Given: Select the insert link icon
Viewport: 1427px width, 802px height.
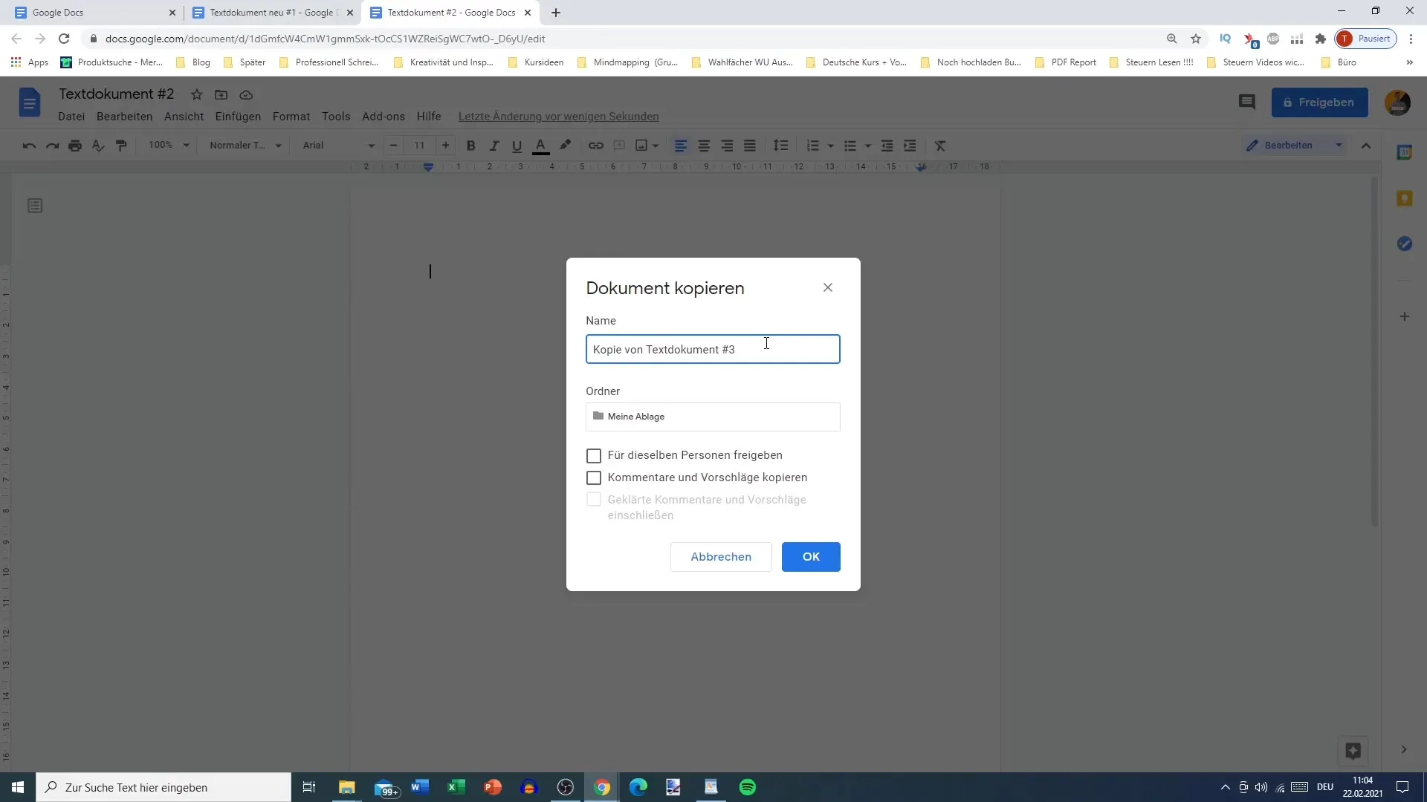Looking at the screenshot, I should [596, 146].
